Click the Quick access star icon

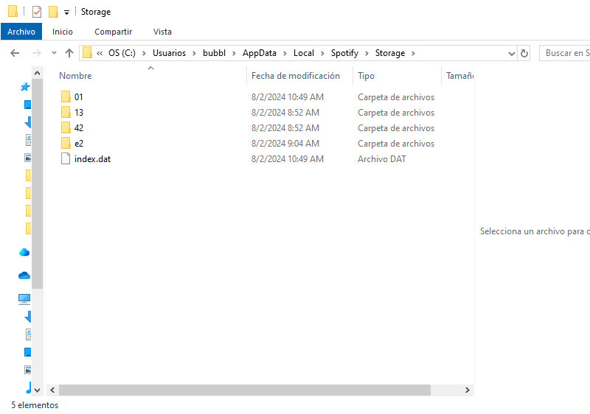(x=24, y=87)
